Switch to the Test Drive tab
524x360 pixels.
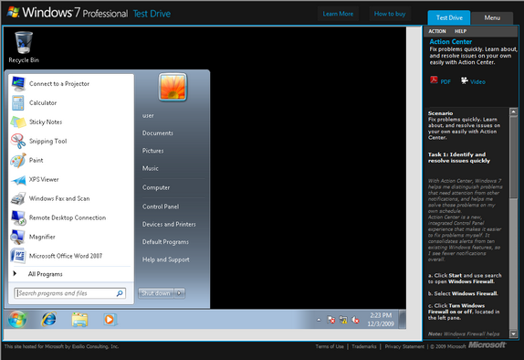point(449,17)
